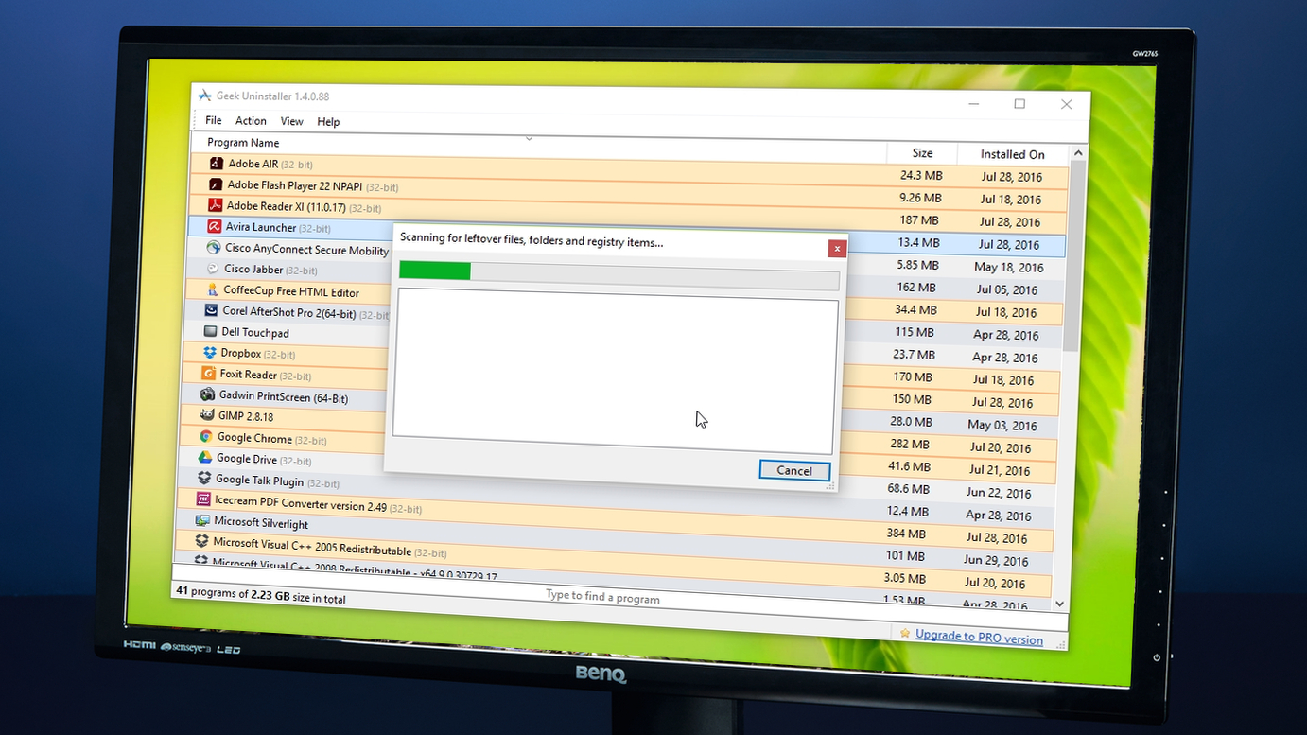Image resolution: width=1307 pixels, height=735 pixels.
Task: Click the Jul 21, 2016 date cell
Action: [x=1000, y=470]
